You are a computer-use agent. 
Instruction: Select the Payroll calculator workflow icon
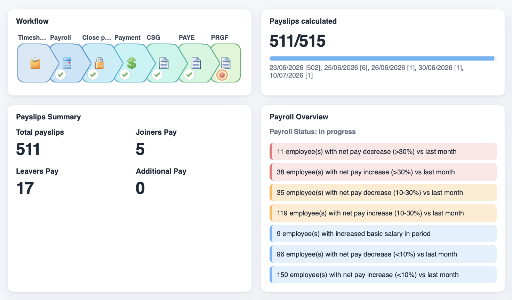pyautogui.click(x=67, y=63)
